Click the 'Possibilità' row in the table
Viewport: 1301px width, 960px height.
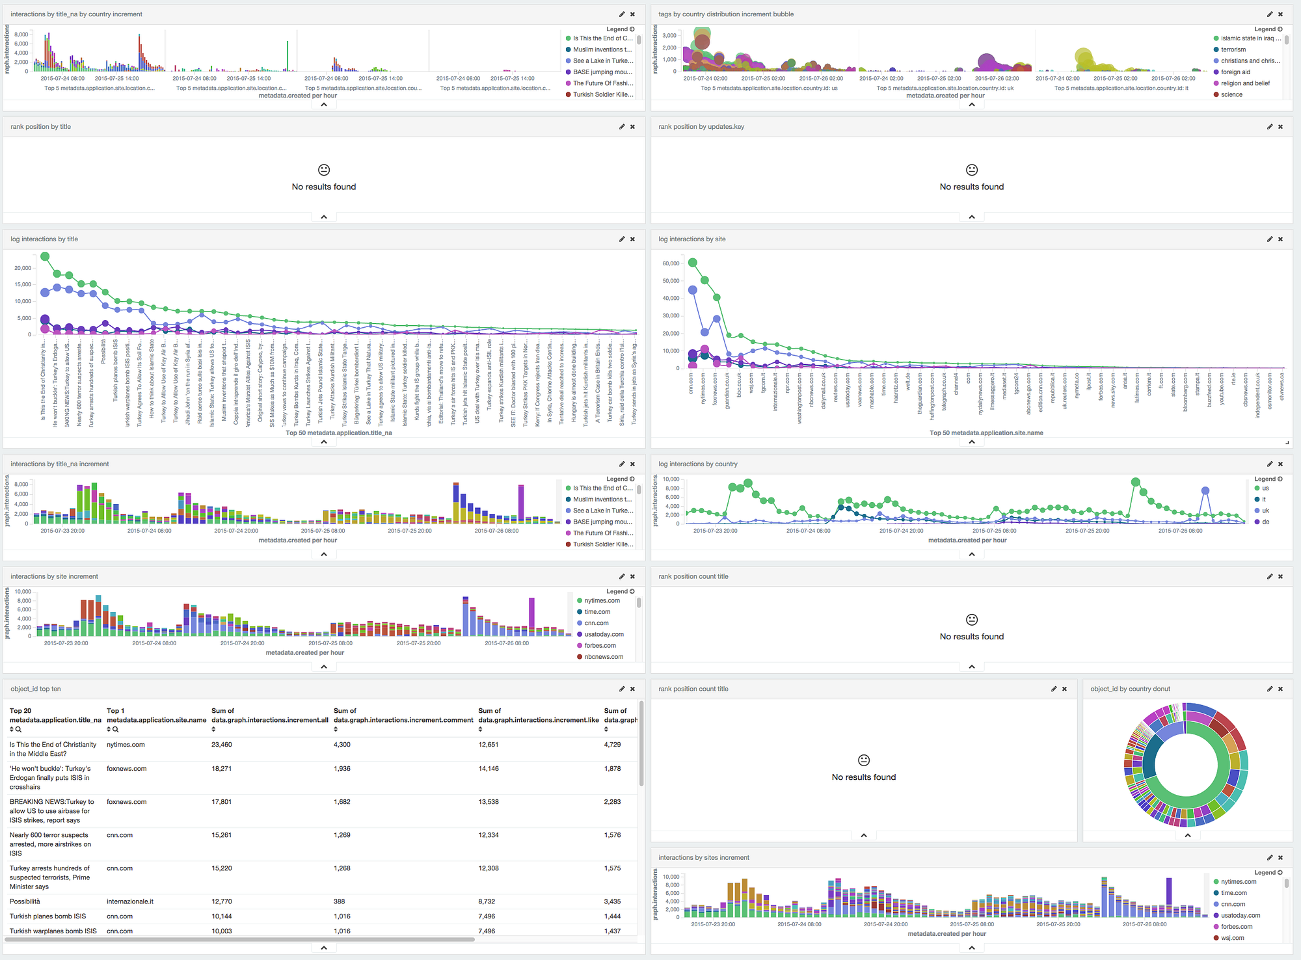tap(25, 901)
